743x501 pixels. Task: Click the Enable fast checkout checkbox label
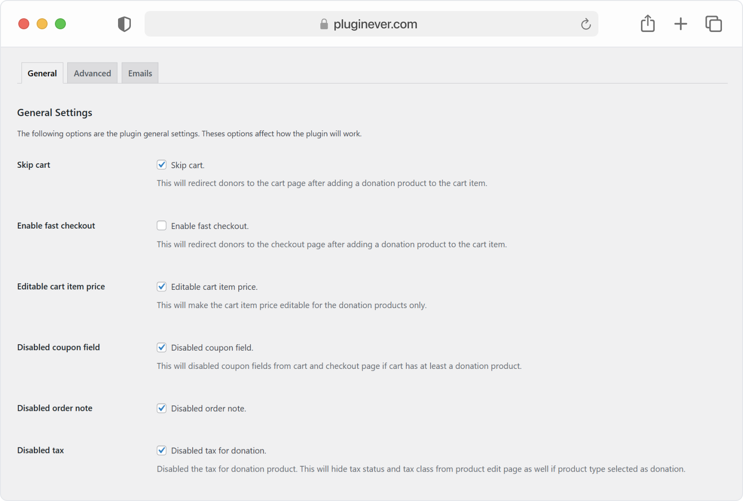click(x=210, y=226)
